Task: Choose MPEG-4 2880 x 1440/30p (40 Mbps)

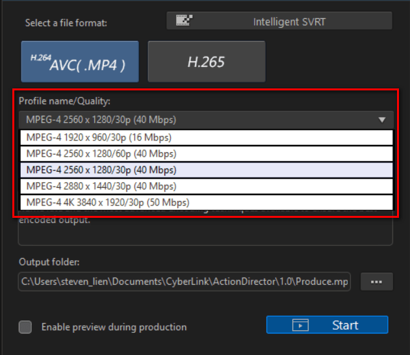Action: (x=207, y=186)
